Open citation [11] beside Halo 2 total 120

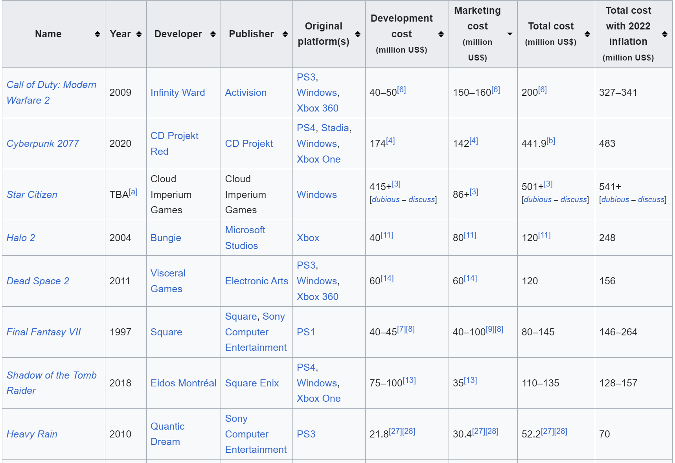[544, 235]
